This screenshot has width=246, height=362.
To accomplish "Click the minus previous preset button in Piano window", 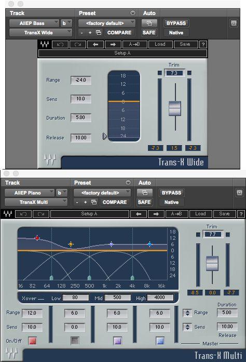I will [x=77, y=202].
